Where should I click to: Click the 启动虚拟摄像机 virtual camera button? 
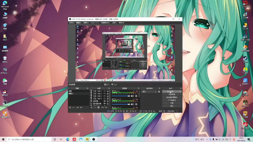(x=172, y=98)
